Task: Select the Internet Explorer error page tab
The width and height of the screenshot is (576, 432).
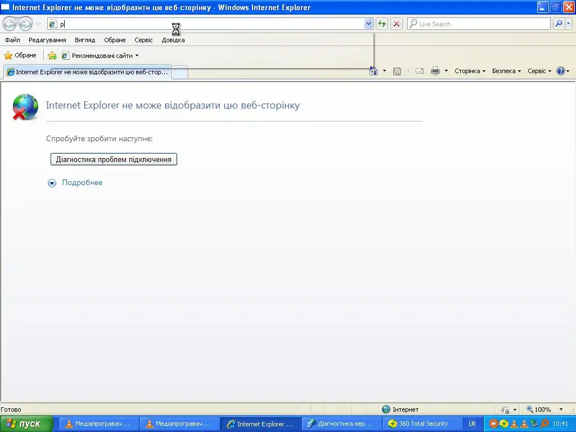Action: coord(87,72)
